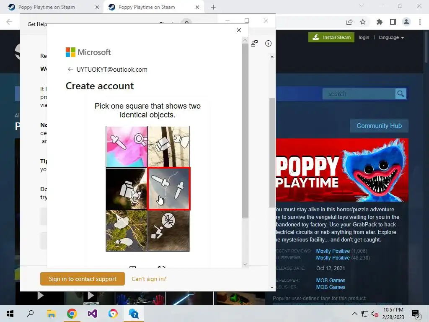This screenshot has height=322, width=429.
Task: Toggle Chrome side panel icon
Action: tap(393, 22)
